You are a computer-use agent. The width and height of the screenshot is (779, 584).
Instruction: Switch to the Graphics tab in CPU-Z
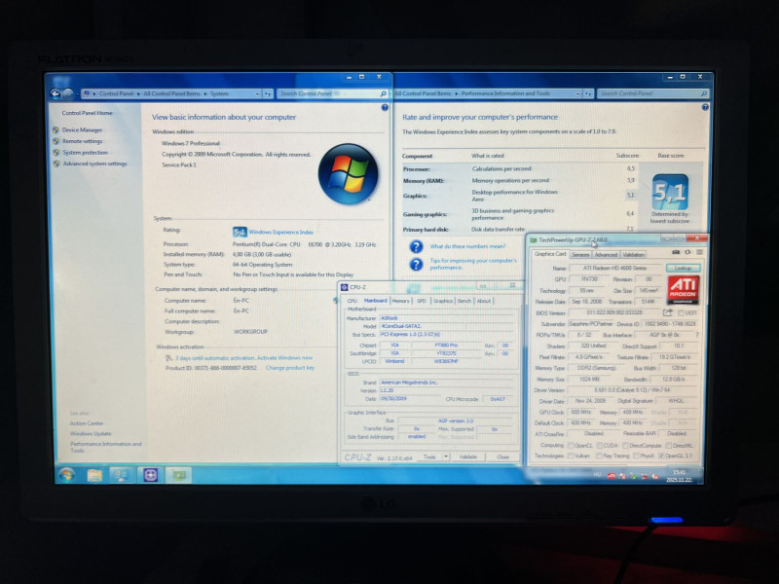443,301
